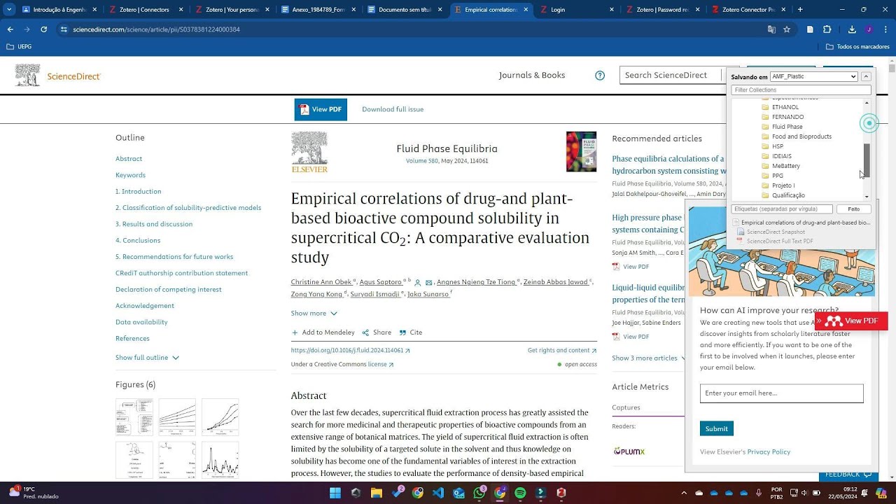The image size is (896, 504).
Task: Open the ScienceDirect help question-mark icon
Action: pyautogui.click(x=600, y=76)
